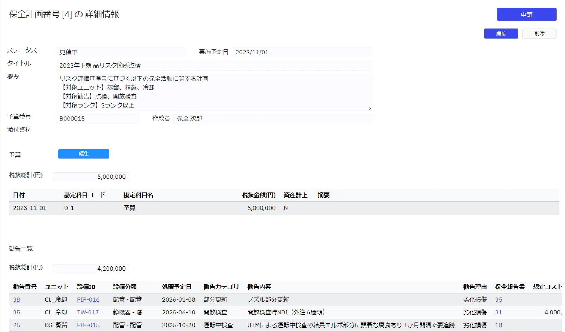Click the ステータス field showing 見積中
This screenshot has width=565, height=332.
tap(120, 52)
